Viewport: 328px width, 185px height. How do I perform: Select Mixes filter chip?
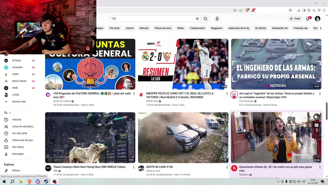(181, 28)
